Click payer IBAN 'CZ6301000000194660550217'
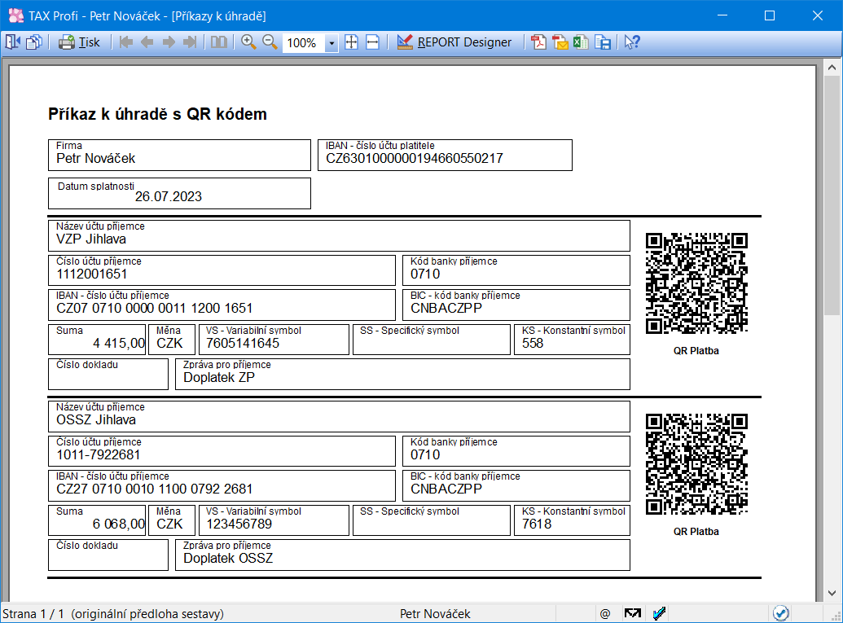This screenshot has height=623, width=843. pos(414,159)
